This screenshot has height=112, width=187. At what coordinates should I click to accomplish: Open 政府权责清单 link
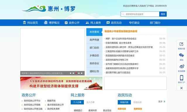[x=53, y=109]
